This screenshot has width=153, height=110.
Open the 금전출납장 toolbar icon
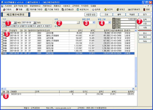pyautogui.click(x=68, y=9)
